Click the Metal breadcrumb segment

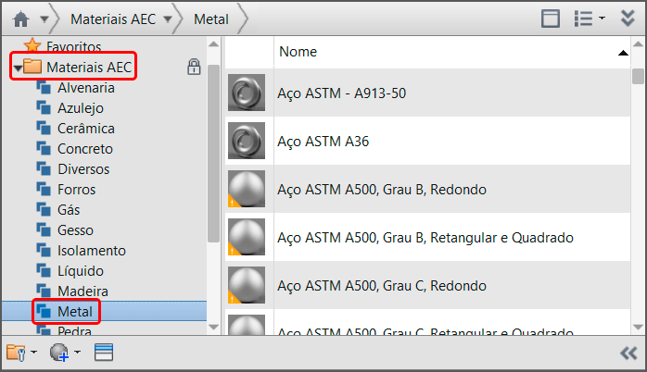tap(212, 18)
